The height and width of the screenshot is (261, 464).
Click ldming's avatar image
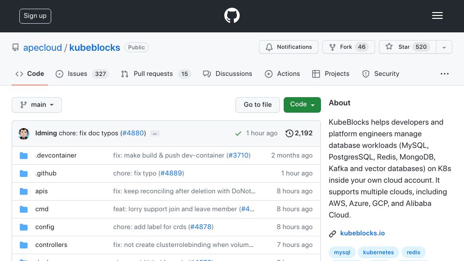[24, 133]
